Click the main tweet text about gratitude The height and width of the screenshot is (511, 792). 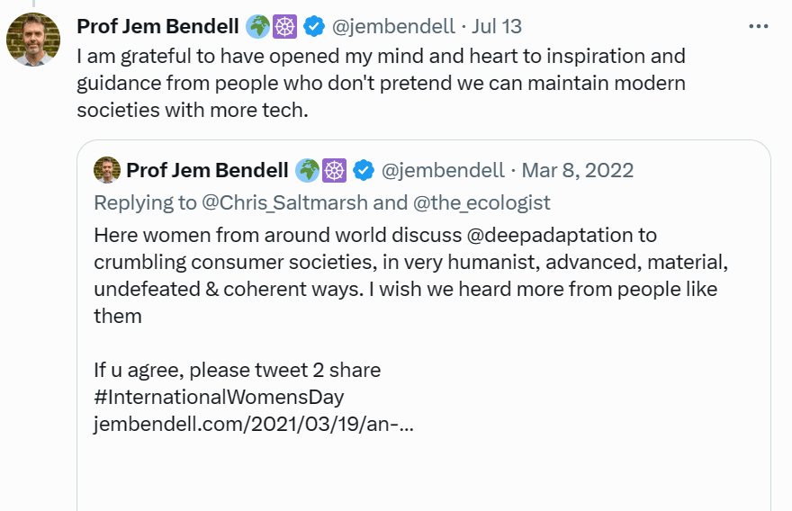380,84
